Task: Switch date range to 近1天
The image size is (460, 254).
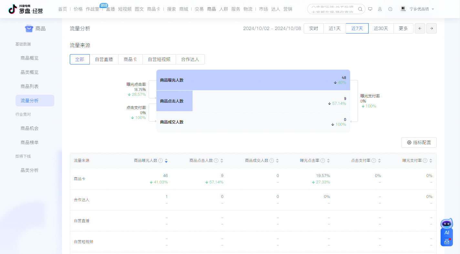Action: (335, 28)
